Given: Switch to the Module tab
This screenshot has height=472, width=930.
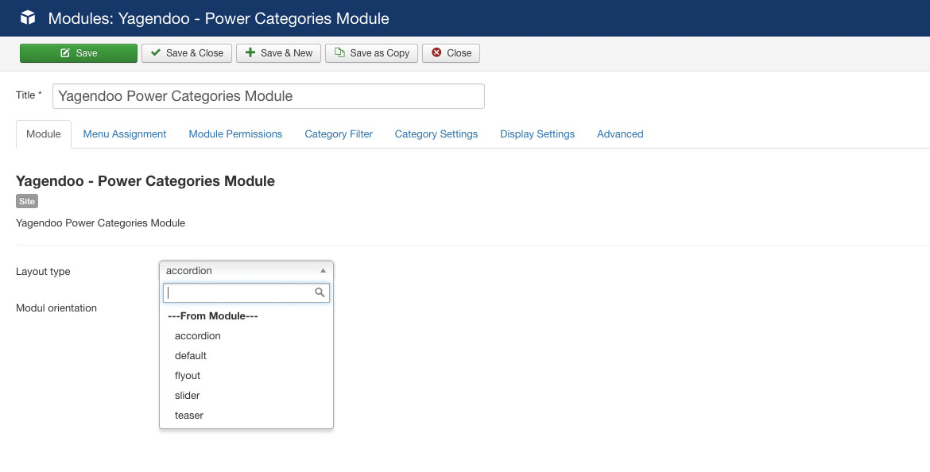Looking at the screenshot, I should pyautogui.click(x=43, y=134).
